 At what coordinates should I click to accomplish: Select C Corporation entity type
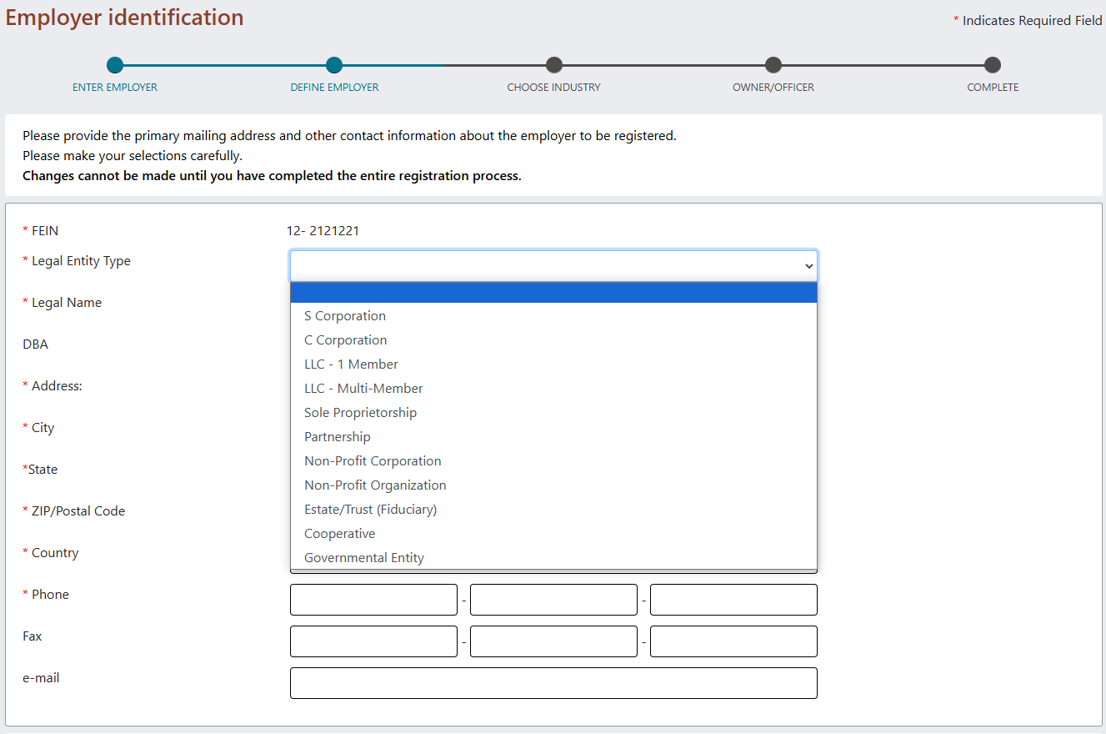(344, 339)
